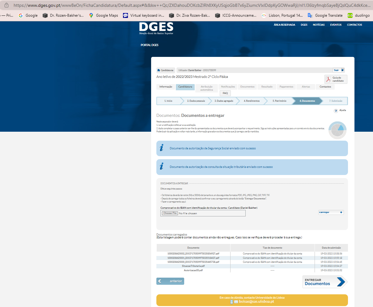Open the CONTACTOS top menu
This screenshot has width=373, height=307.
354,25
